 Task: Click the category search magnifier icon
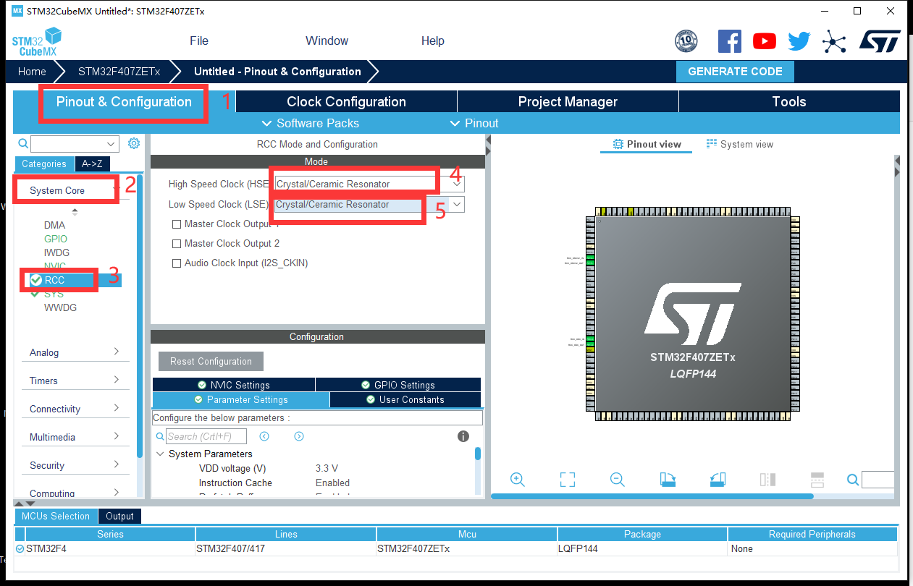pyautogui.click(x=23, y=144)
